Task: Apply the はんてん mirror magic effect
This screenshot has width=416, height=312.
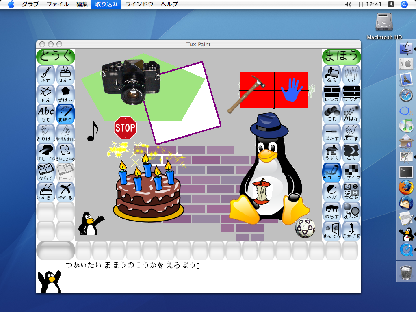Action: pyautogui.click(x=332, y=231)
